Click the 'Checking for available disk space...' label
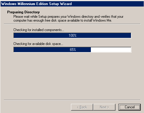This screenshot has height=113, width=144. (38, 44)
